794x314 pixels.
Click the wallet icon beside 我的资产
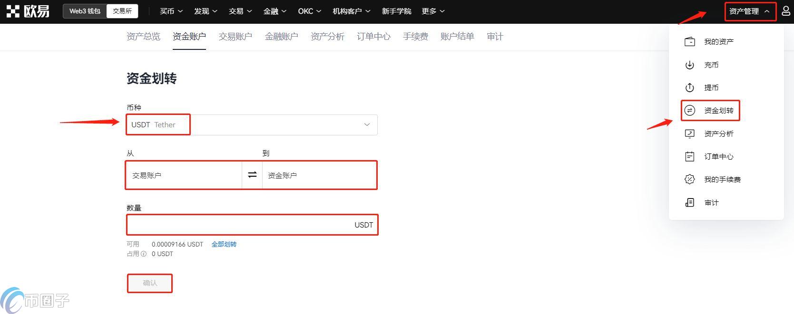coord(689,42)
